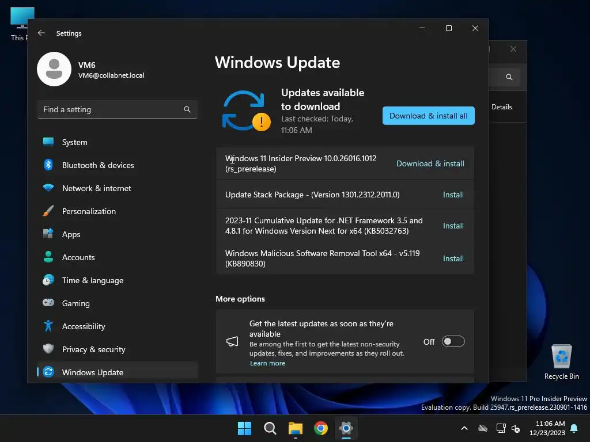Install .NET Framework cumulative update KB5032763
The image size is (590, 442).
point(453,226)
